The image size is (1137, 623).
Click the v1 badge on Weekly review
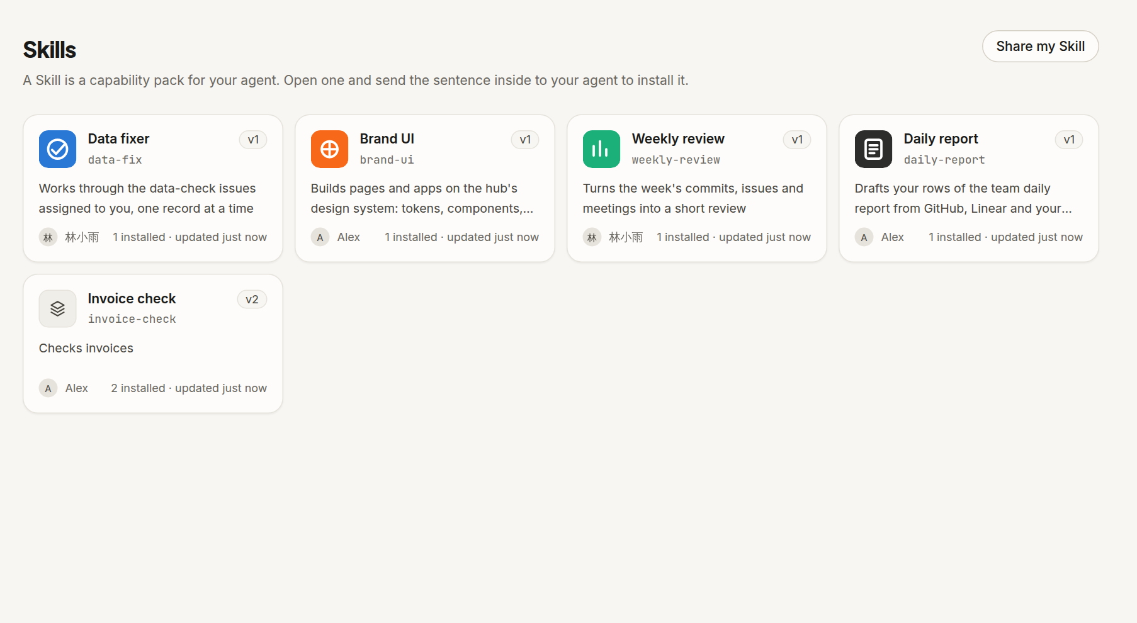click(797, 140)
